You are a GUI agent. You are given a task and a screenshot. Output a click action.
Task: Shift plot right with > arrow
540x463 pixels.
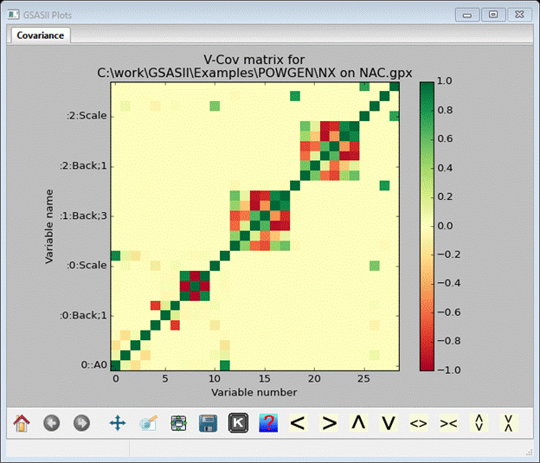328,423
